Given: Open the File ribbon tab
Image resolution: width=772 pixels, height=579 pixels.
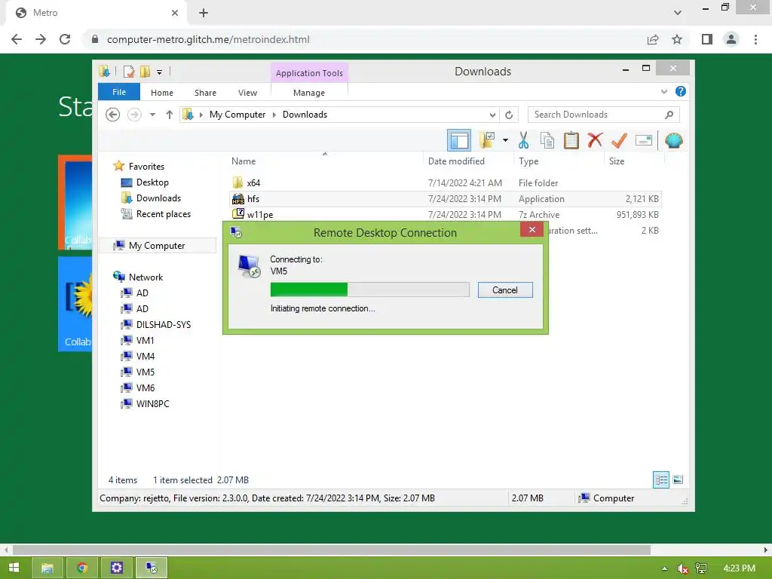Looking at the screenshot, I should 119,92.
